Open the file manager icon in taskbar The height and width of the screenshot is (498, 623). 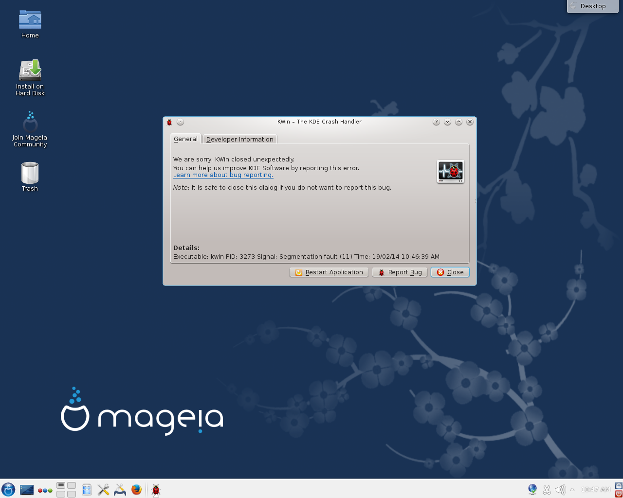(87, 490)
